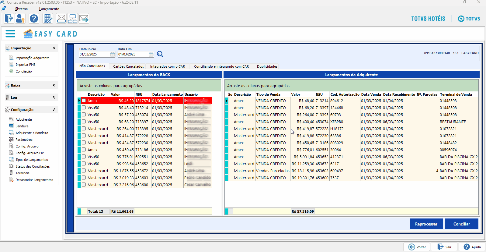Open the calculator sheet toolbar icon

point(48,19)
